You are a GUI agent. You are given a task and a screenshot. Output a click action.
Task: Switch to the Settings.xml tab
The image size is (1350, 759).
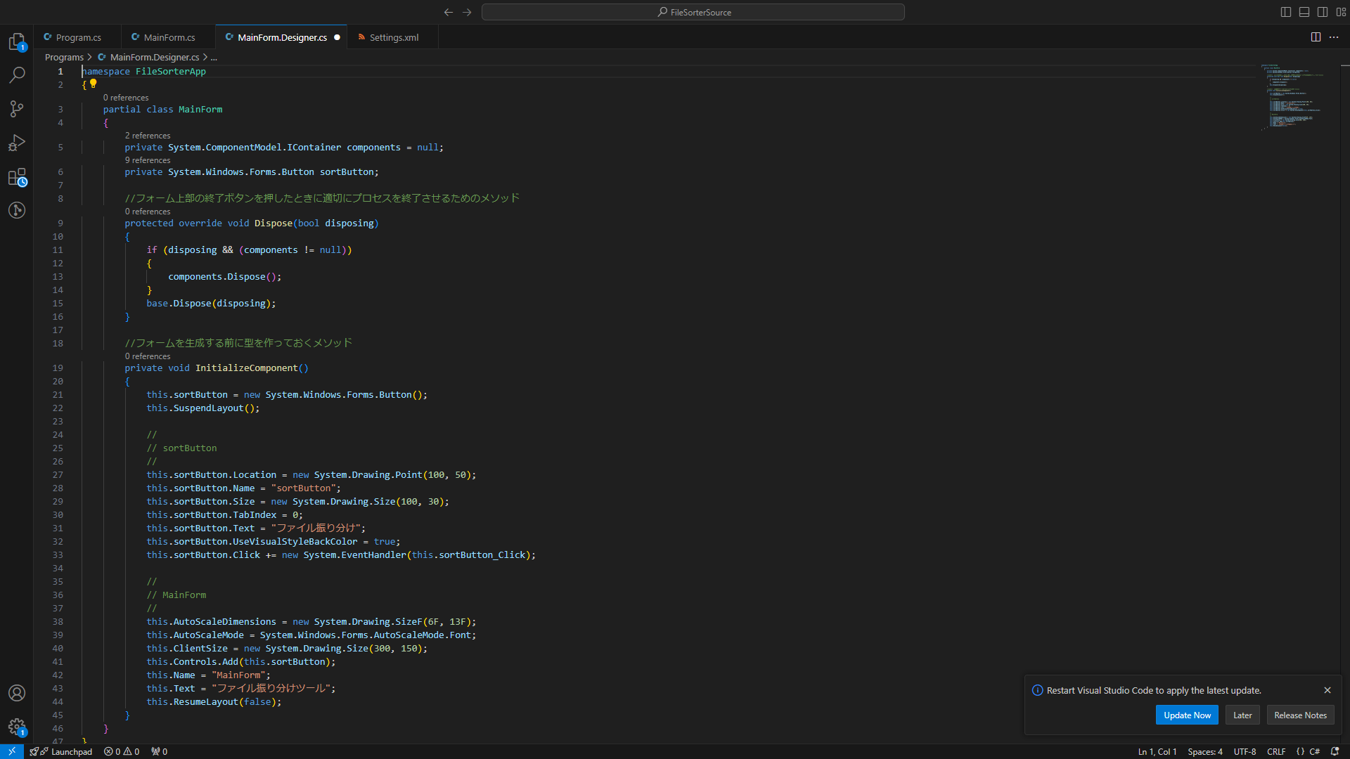(394, 37)
